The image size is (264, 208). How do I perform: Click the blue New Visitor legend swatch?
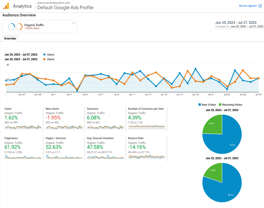(200, 105)
